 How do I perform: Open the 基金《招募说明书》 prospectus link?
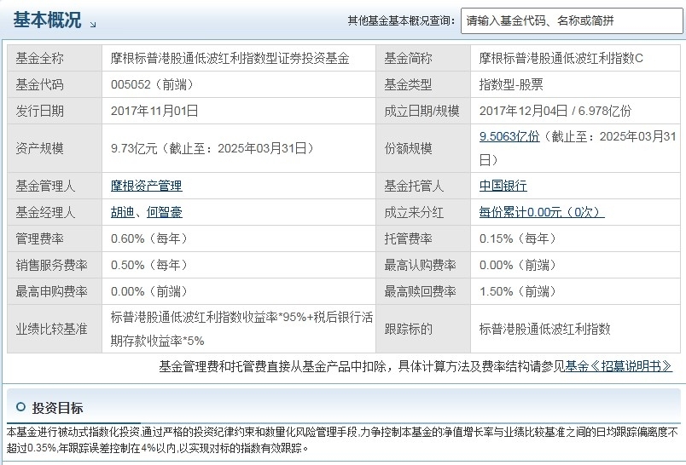pyautogui.click(x=619, y=366)
